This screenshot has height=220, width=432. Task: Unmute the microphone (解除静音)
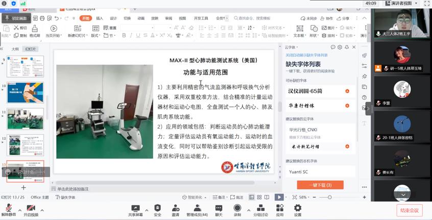8,208
